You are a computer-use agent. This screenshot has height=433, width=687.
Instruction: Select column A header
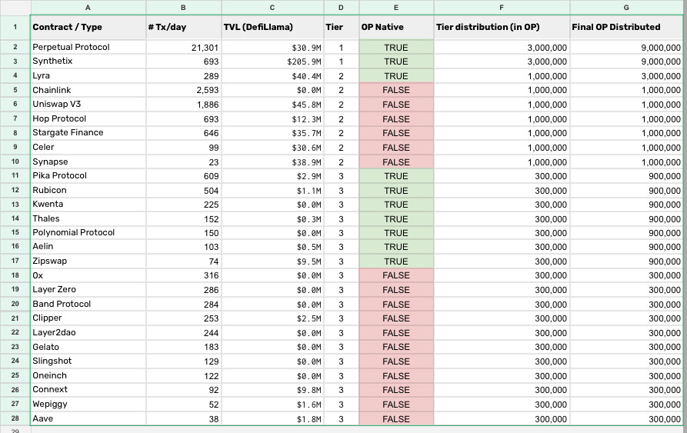tap(87, 7)
